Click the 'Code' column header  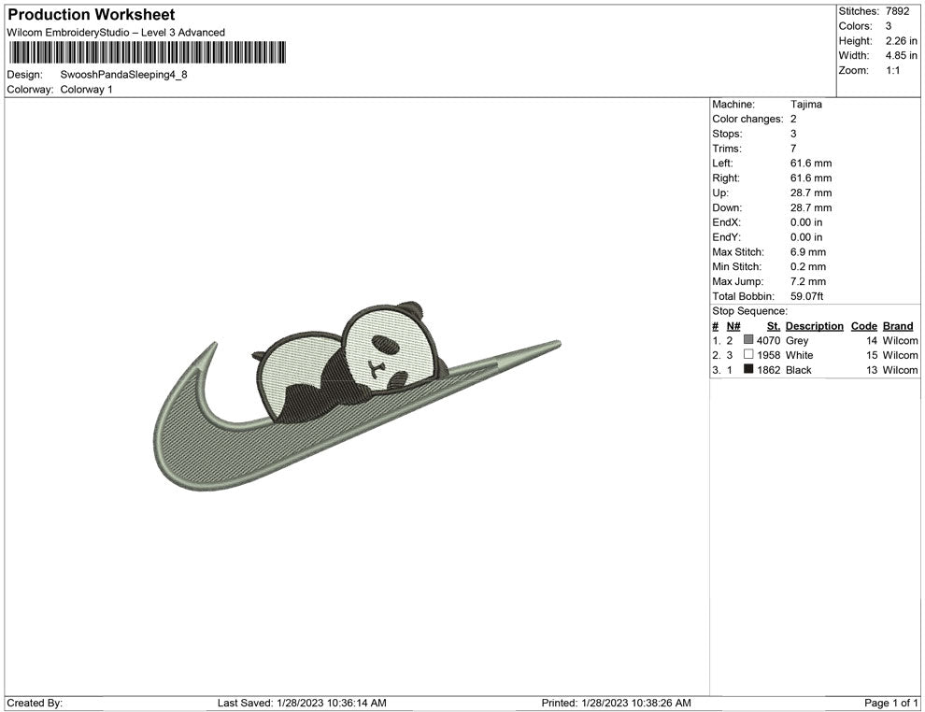(863, 326)
